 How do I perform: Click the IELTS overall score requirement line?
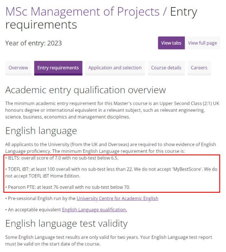(x=62, y=158)
